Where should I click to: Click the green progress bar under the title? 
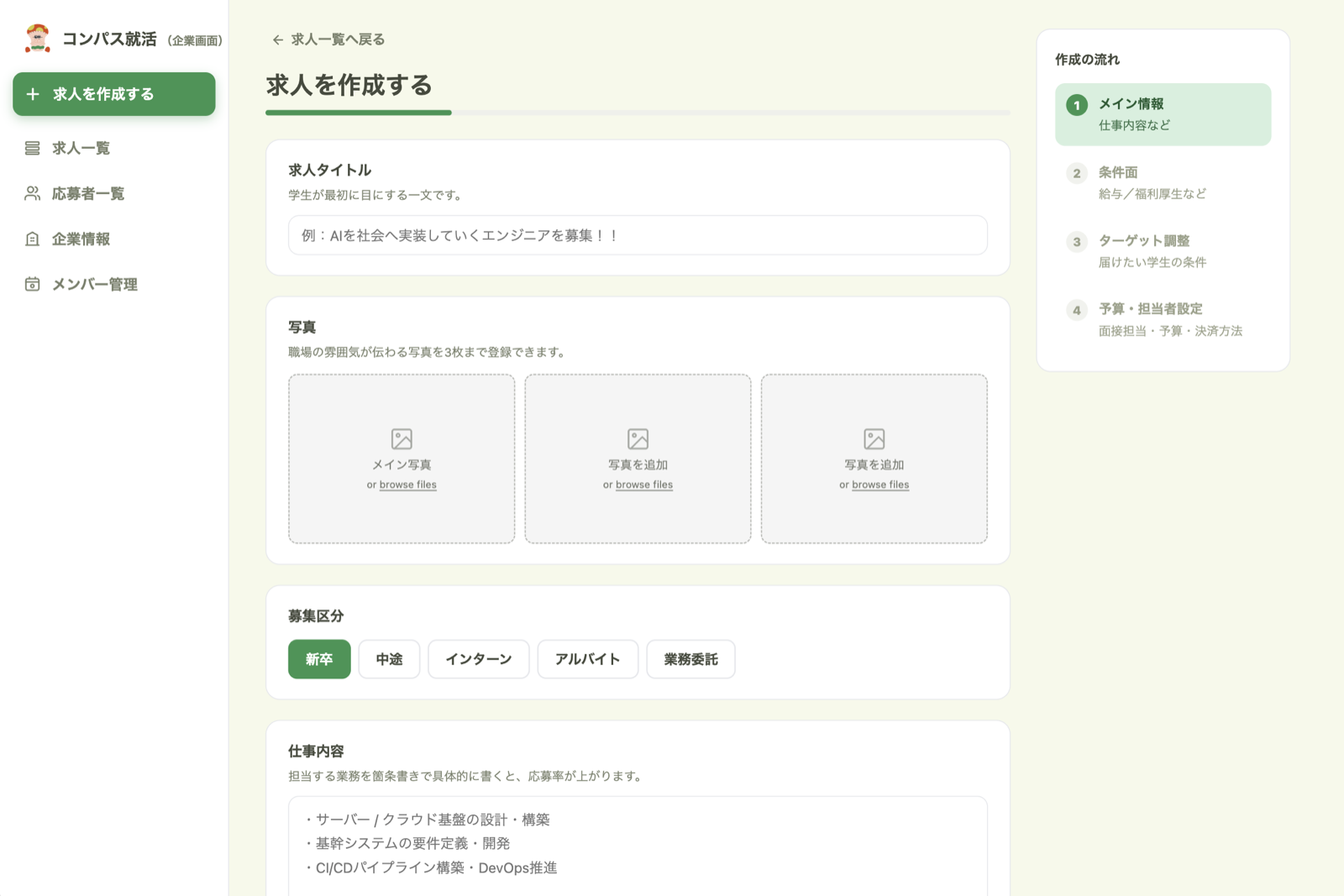tap(359, 113)
